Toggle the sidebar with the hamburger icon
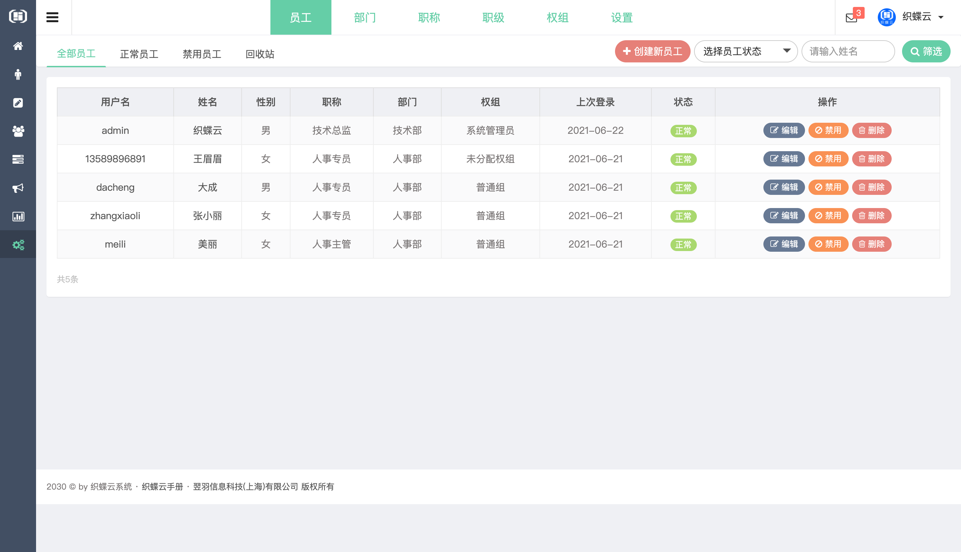This screenshot has height=552, width=961. click(x=52, y=17)
